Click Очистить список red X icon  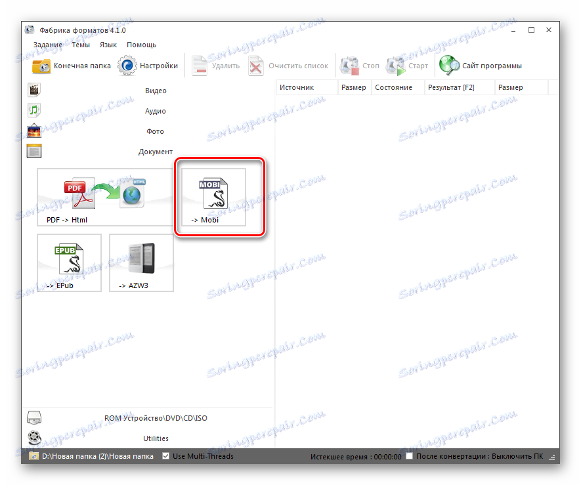[255, 66]
